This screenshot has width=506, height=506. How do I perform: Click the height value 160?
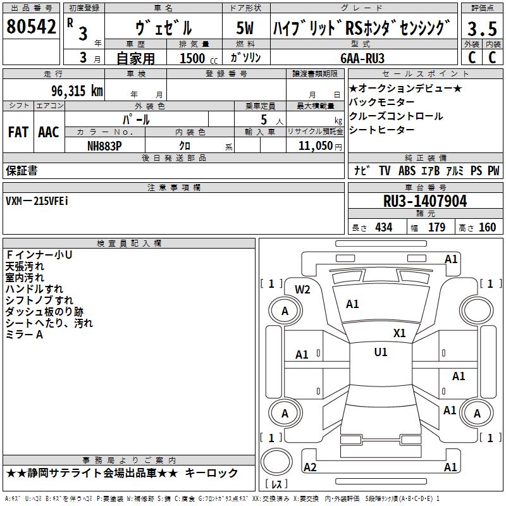click(x=487, y=227)
